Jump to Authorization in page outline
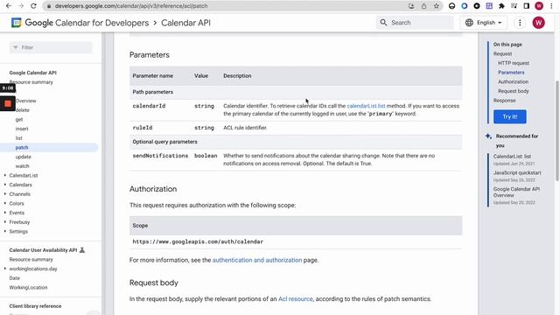The height and width of the screenshot is (315, 560). click(x=514, y=81)
